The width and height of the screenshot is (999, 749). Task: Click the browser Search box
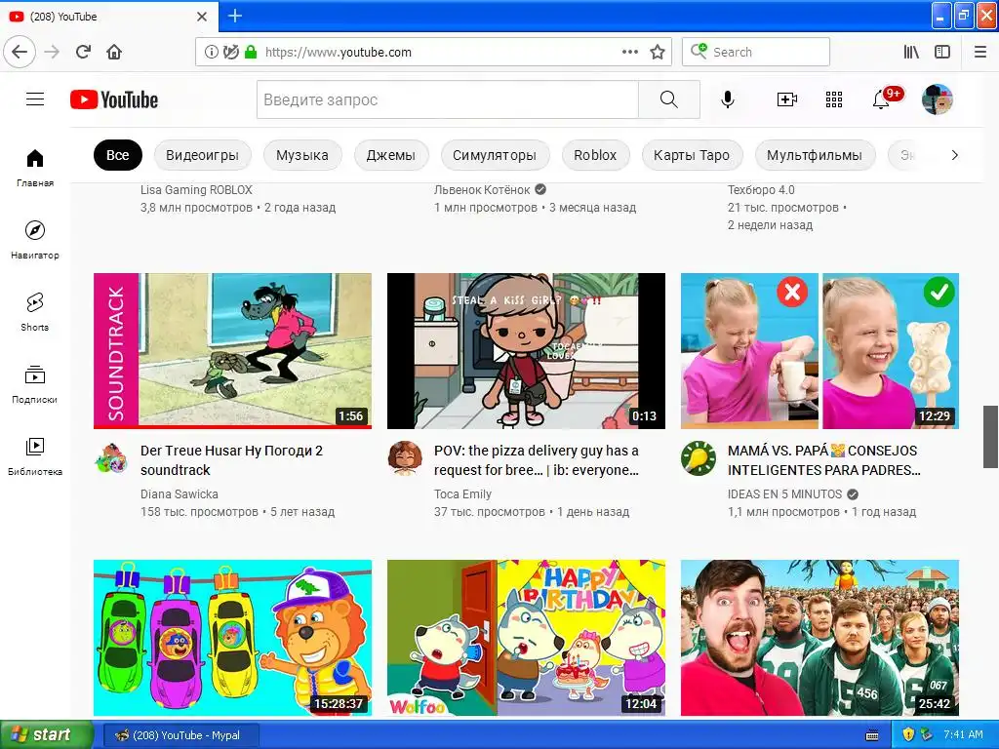tap(756, 52)
